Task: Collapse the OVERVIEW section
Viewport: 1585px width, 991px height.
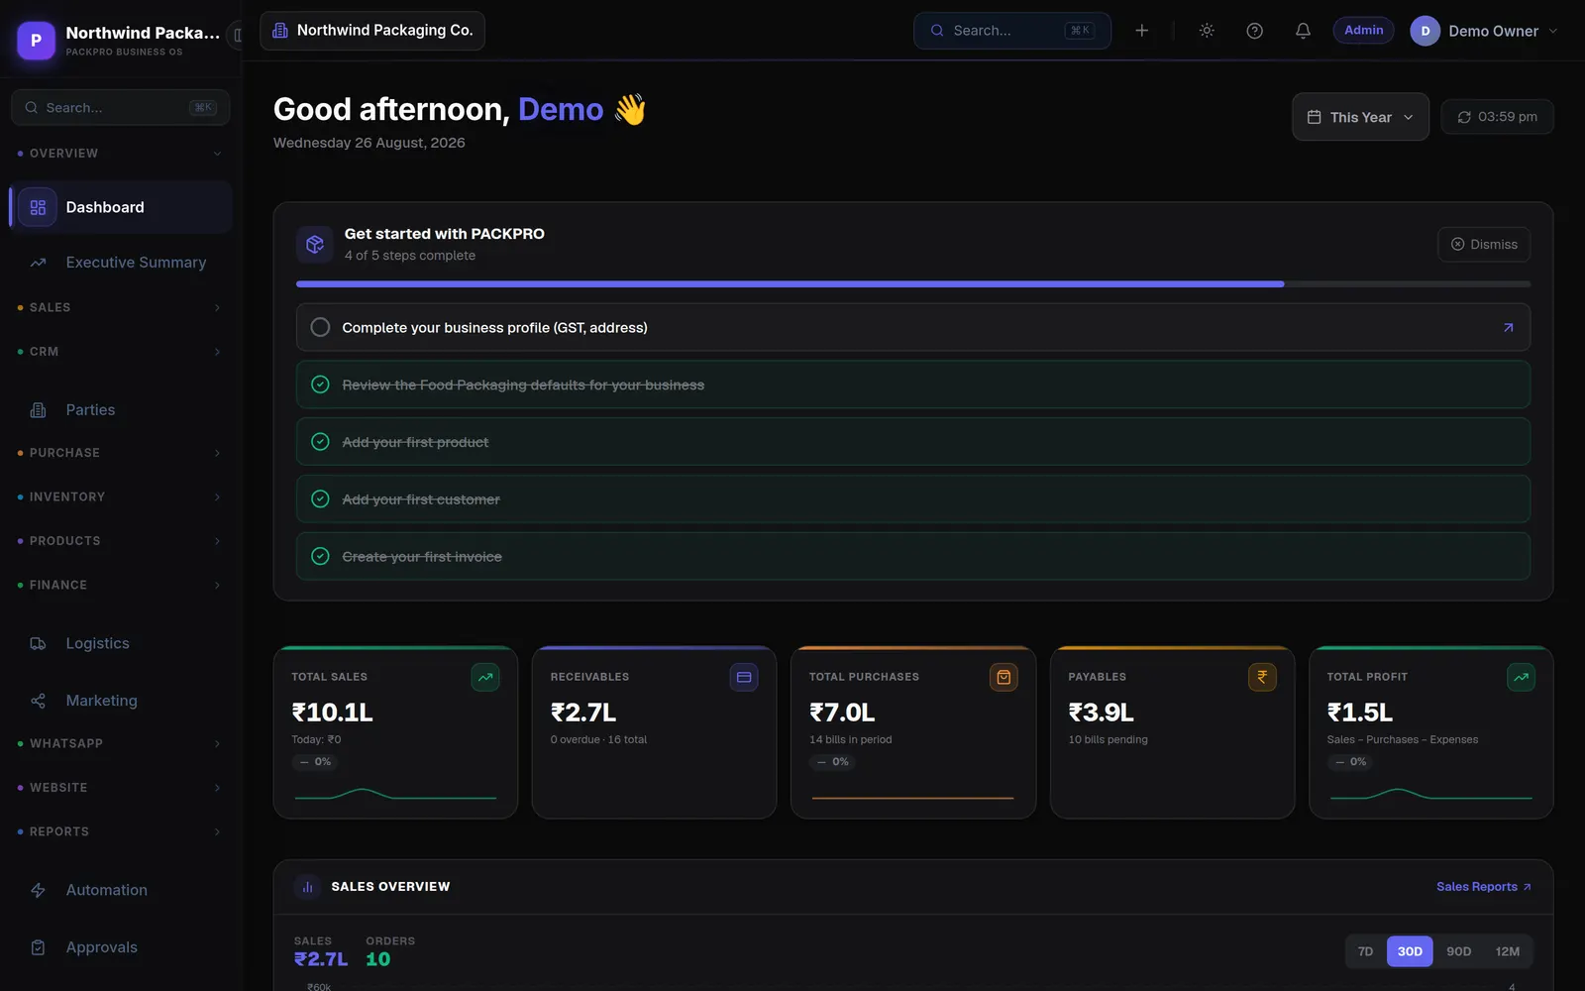Action: coord(119,154)
